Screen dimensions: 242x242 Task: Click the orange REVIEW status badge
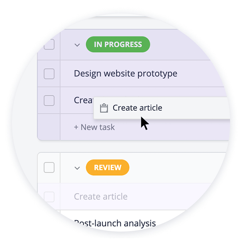pos(108,168)
